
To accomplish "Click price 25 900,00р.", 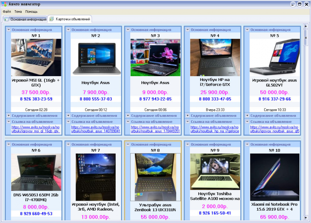I will pyautogui.click(x=215, y=92).
